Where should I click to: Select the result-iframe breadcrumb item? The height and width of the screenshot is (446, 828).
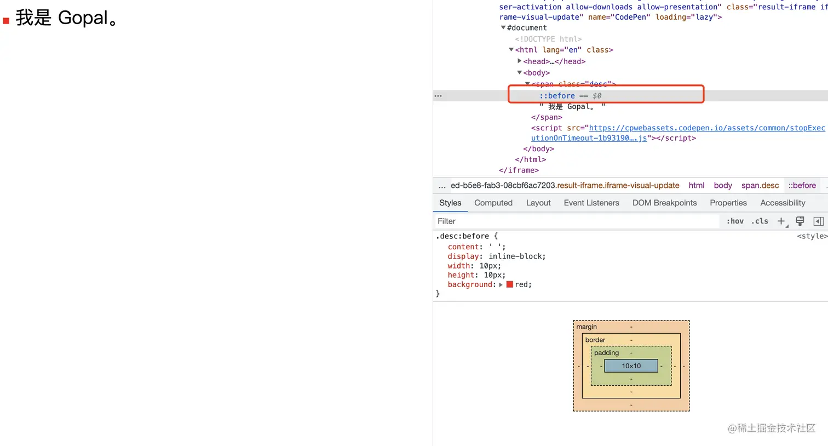pos(565,186)
